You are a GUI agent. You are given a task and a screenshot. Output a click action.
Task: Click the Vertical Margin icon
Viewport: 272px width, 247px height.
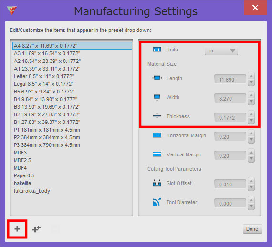[157, 154]
